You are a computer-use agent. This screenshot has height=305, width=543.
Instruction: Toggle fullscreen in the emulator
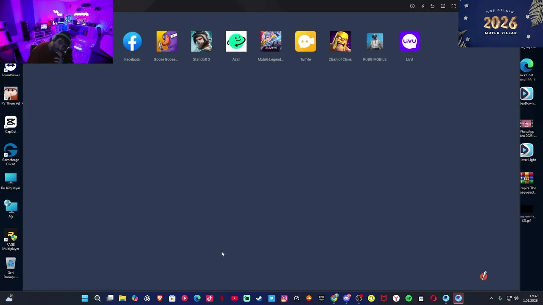coord(453,6)
